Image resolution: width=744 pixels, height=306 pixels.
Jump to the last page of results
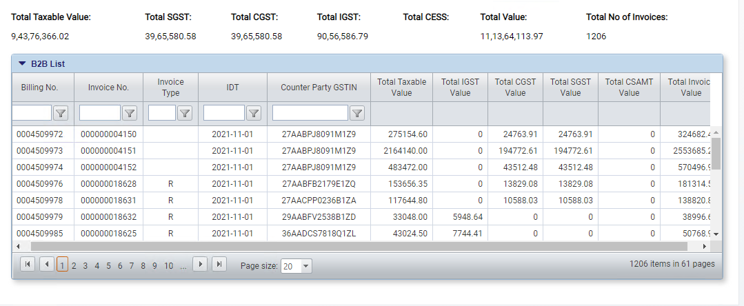[x=219, y=264]
